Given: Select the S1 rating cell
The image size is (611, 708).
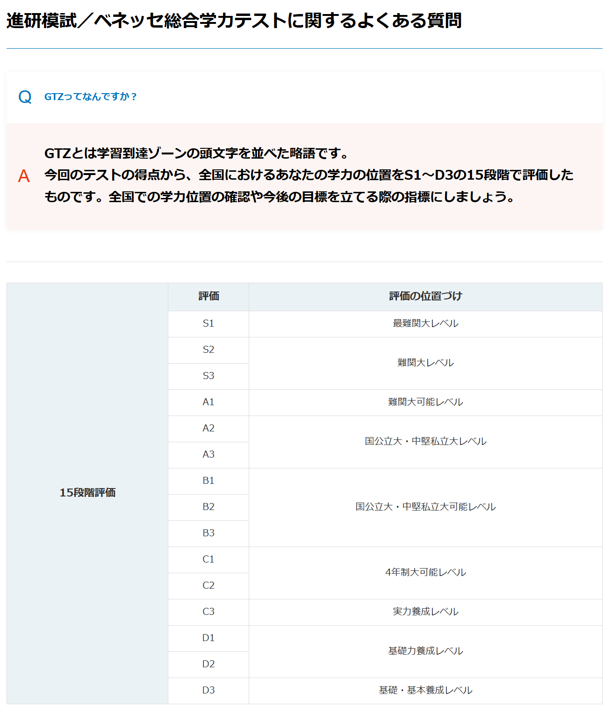Looking at the screenshot, I should [x=208, y=323].
